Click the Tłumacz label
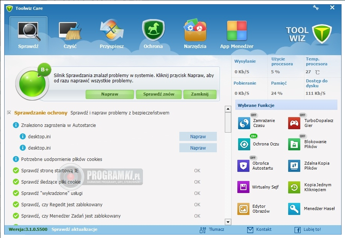 (216, 229)
